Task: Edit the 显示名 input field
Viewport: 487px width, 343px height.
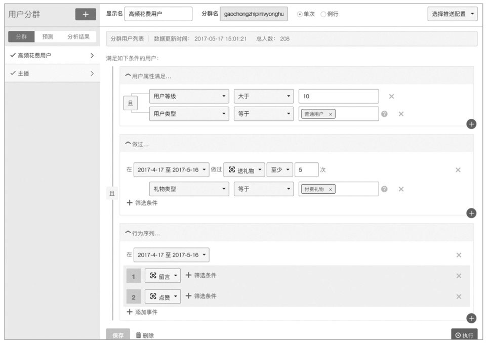Action: pyautogui.click(x=158, y=14)
